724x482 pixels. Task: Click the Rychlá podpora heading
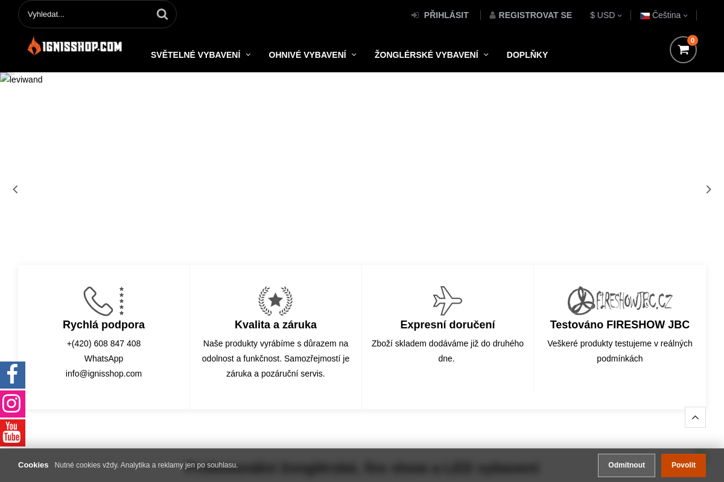(x=104, y=325)
